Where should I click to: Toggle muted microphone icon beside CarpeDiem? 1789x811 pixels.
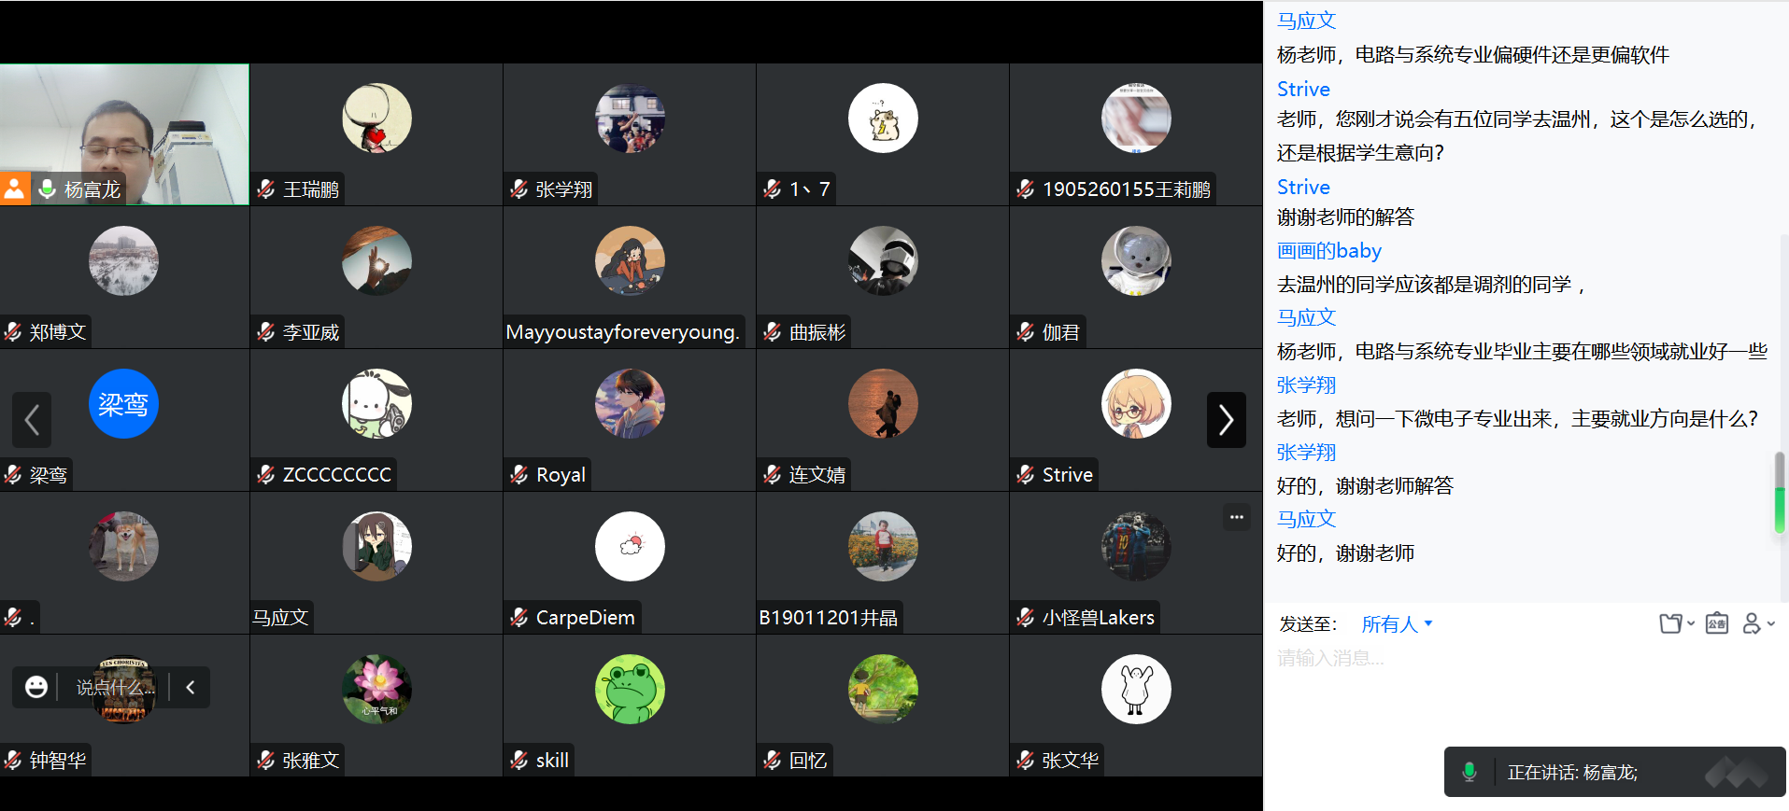click(519, 618)
